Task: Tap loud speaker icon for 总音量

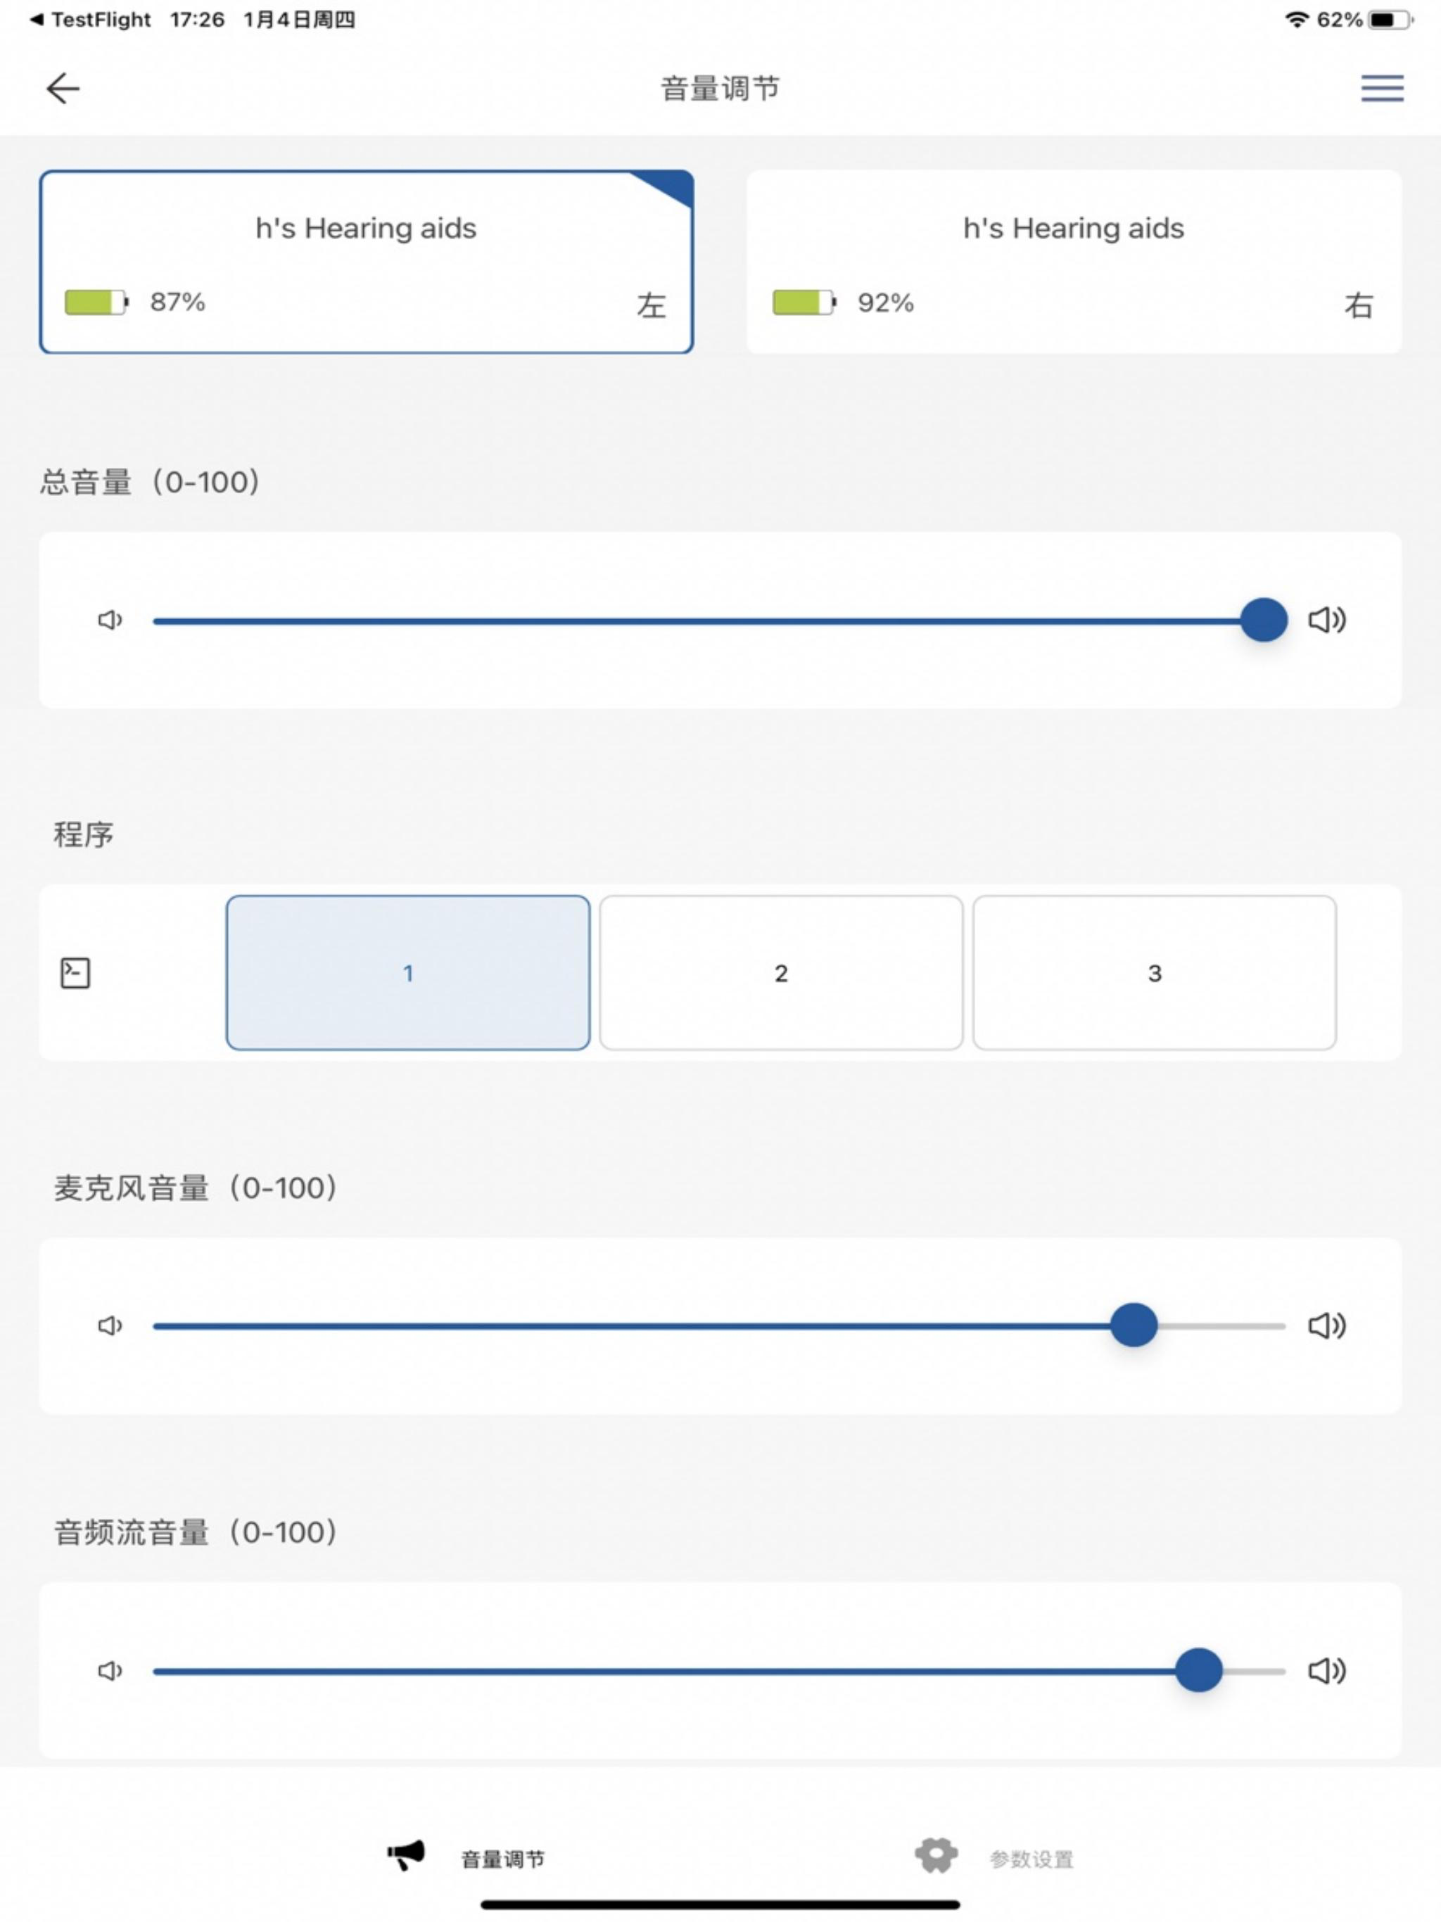Action: [x=1327, y=620]
